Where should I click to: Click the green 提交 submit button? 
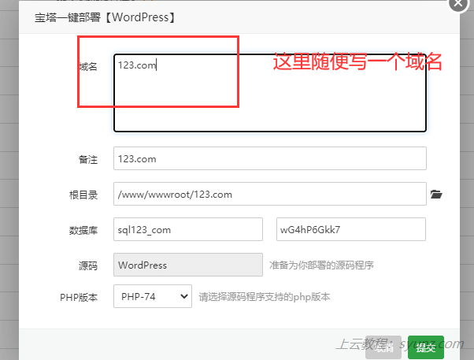tap(426, 347)
